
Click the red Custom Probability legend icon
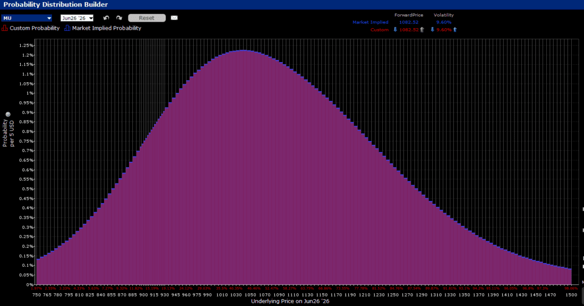point(4,28)
